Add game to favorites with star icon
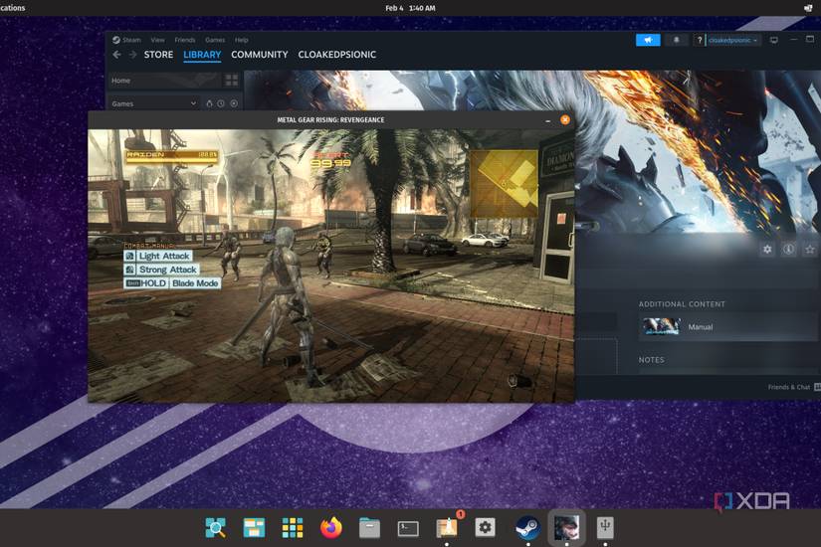 click(810, 250)
